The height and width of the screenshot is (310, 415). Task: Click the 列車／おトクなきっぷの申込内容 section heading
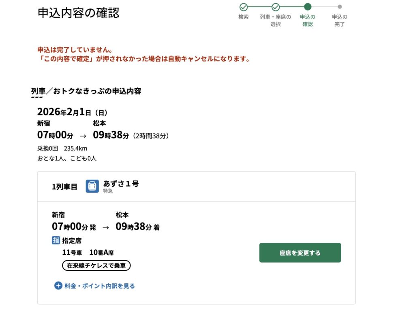[86, 91]
